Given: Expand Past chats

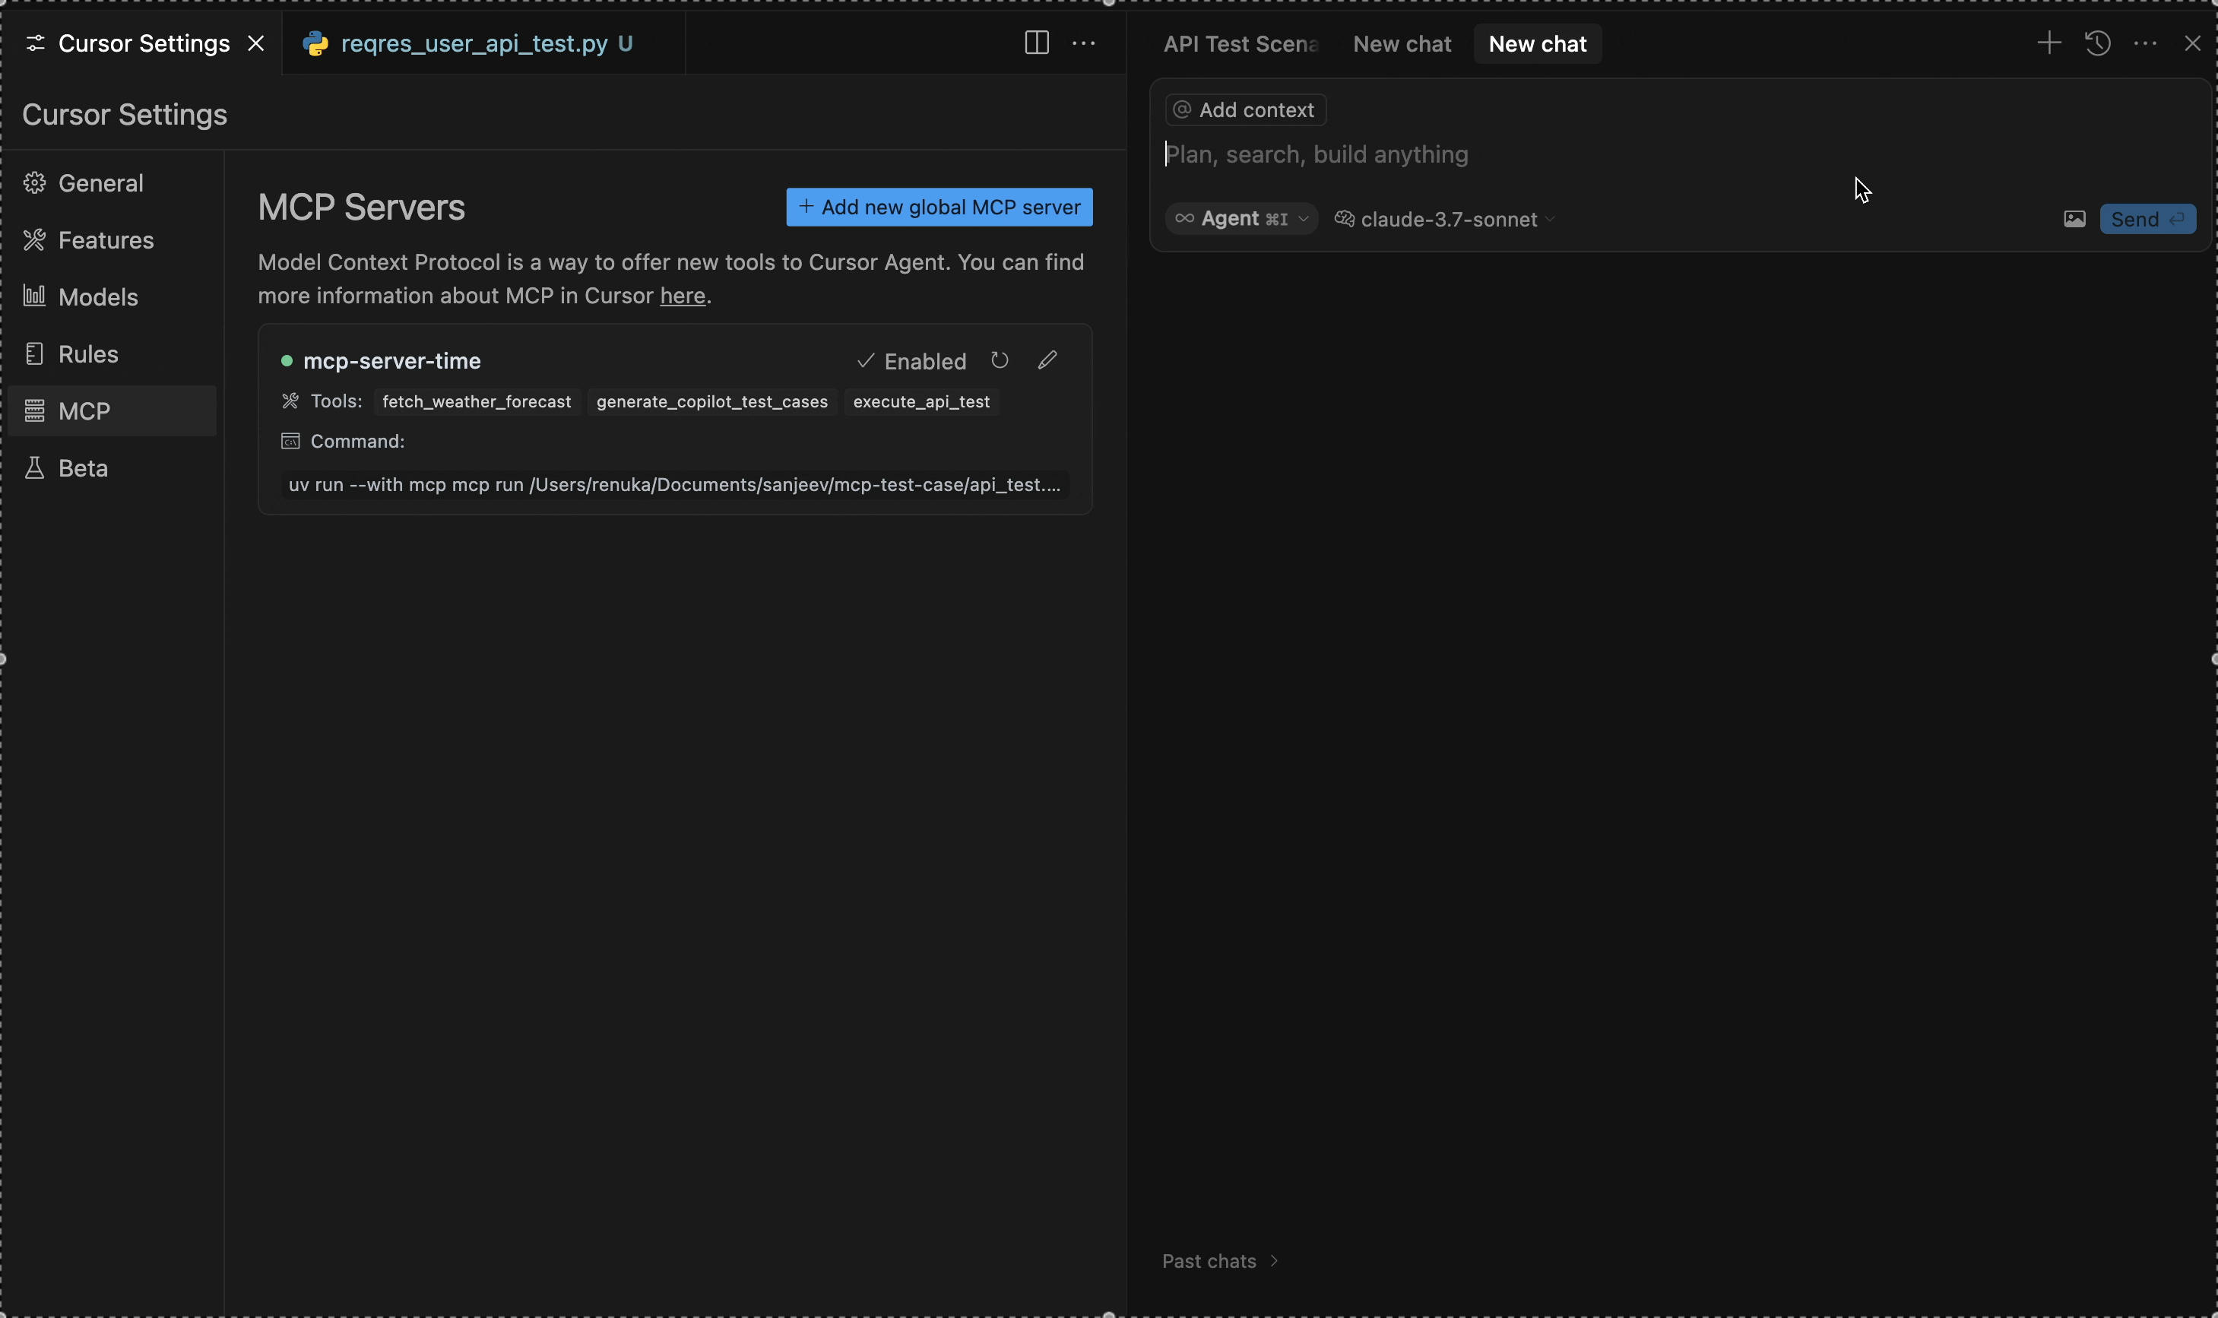Looking at the screenshot, I should 1220,1261.
